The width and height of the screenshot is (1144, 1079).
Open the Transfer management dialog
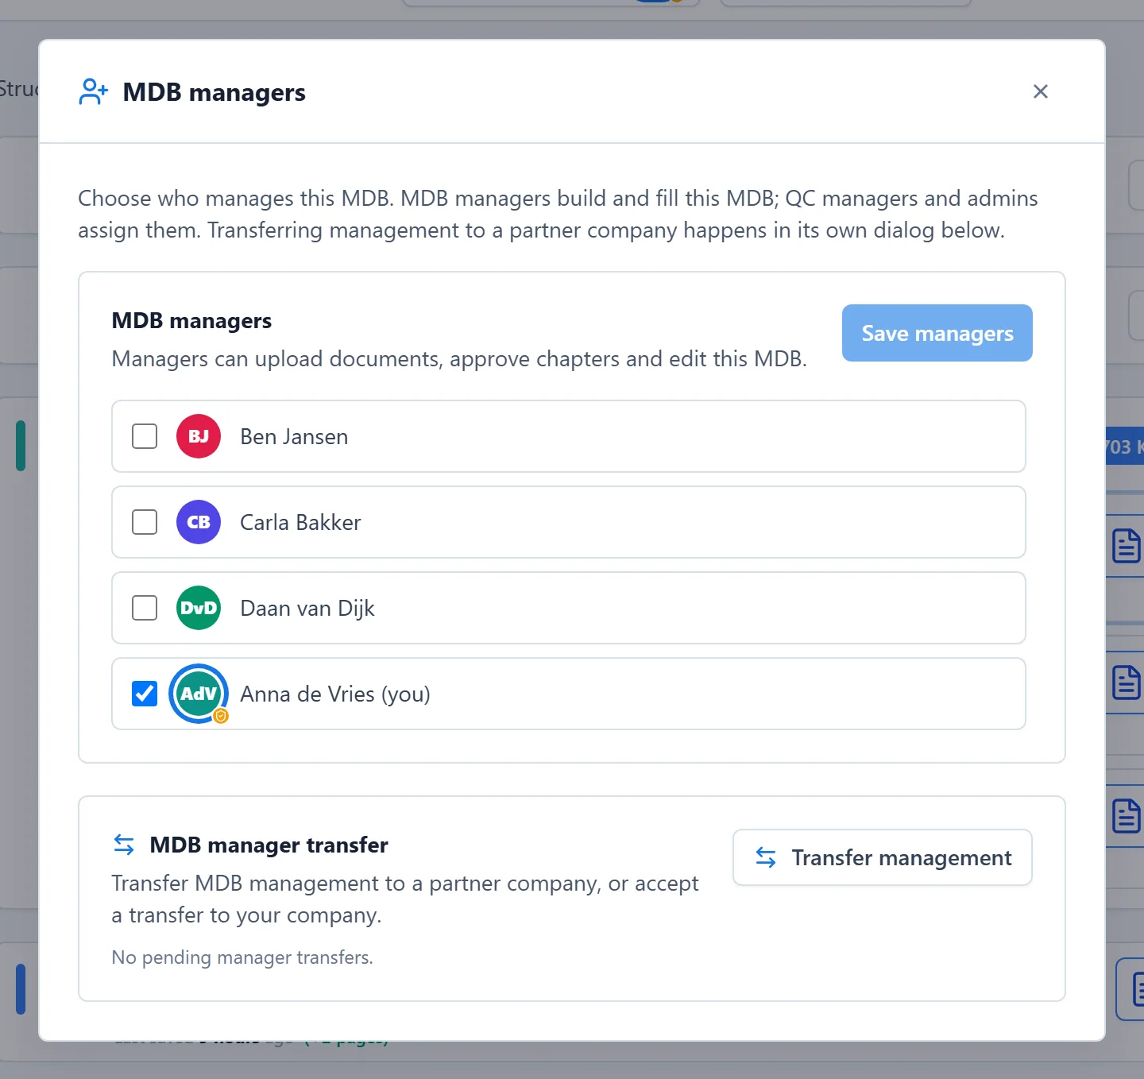883,857
